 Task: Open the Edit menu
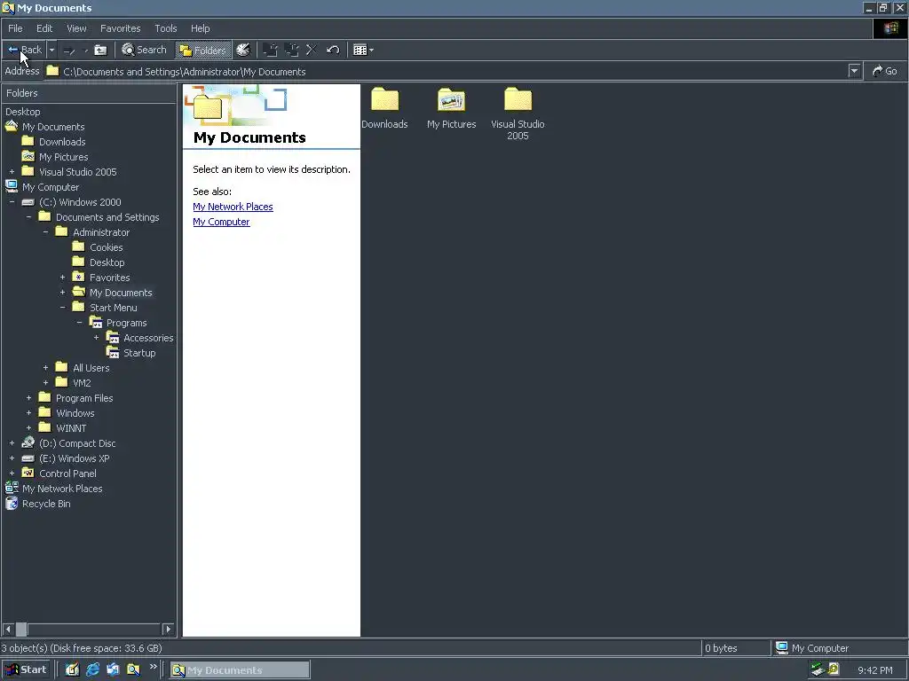point(44,28)
